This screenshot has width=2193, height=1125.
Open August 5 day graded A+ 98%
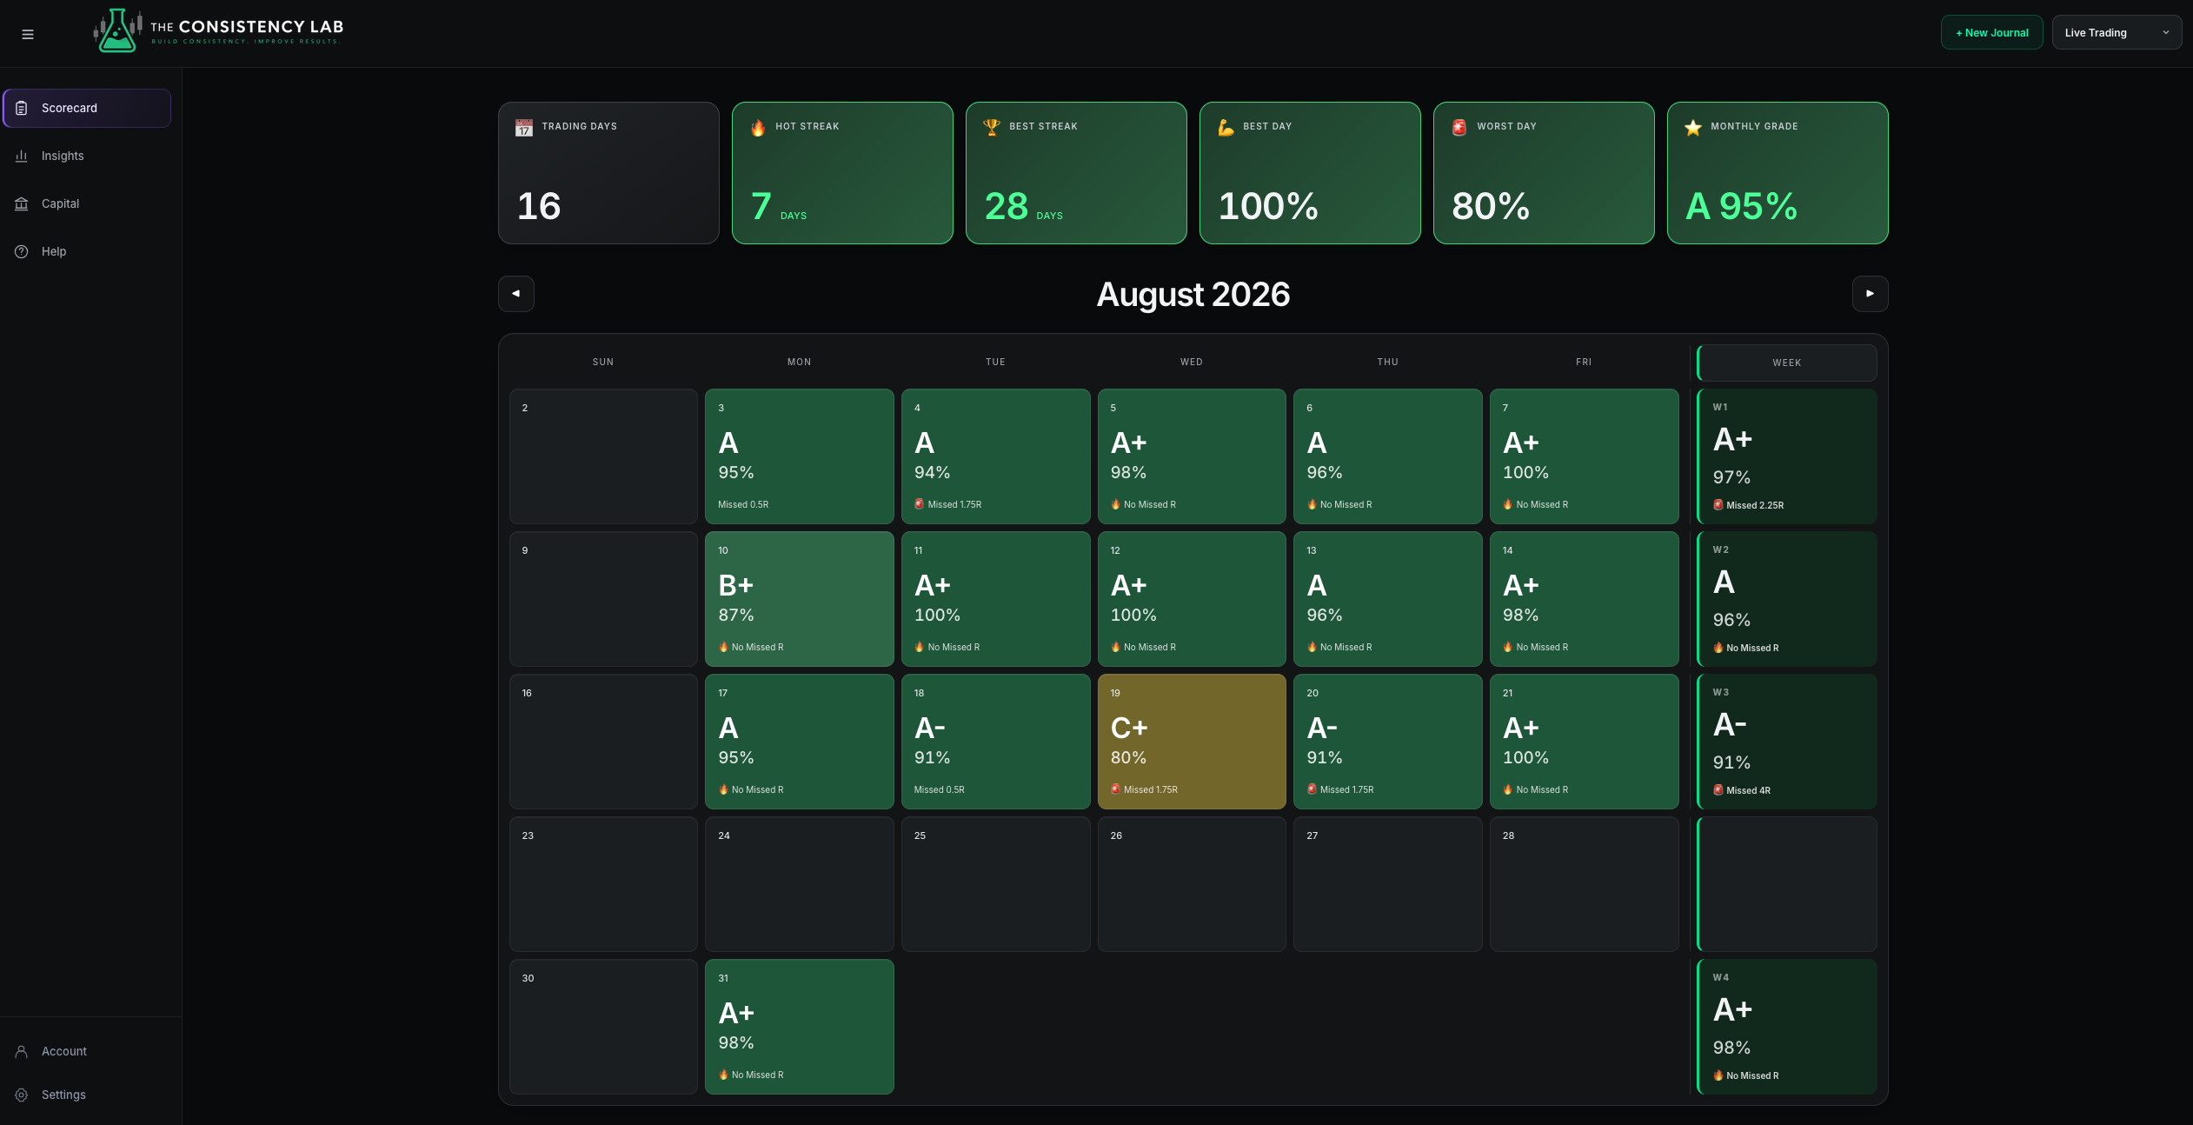(1192, 456)
